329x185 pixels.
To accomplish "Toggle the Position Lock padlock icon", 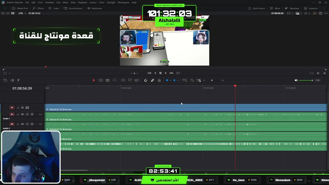I will [x=159, y=80].
